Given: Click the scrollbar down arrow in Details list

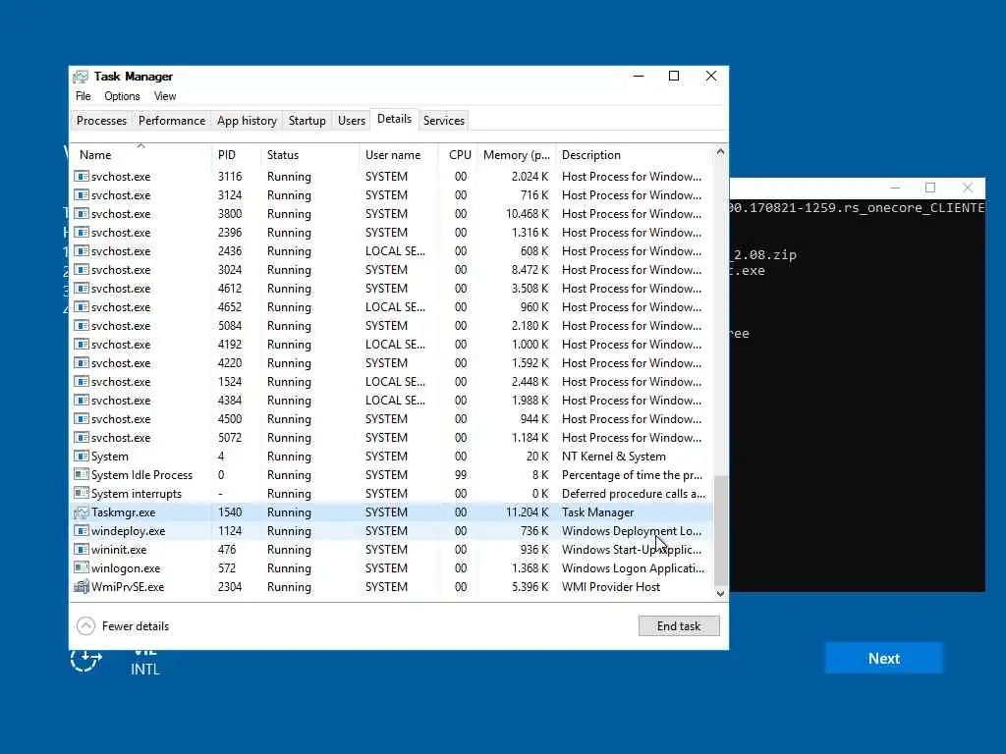Looking at the screenshot, I should point(720,593).
